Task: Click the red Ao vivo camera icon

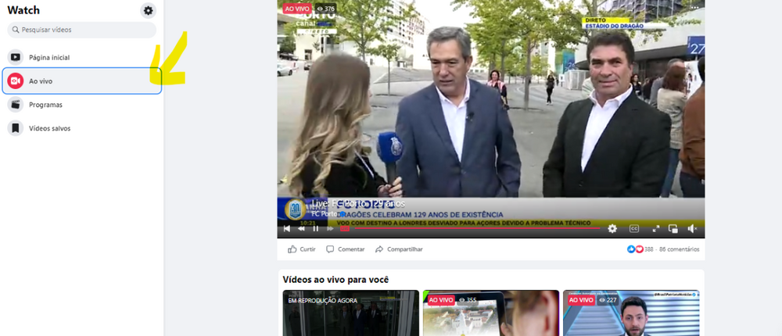Action: point(16,81)
